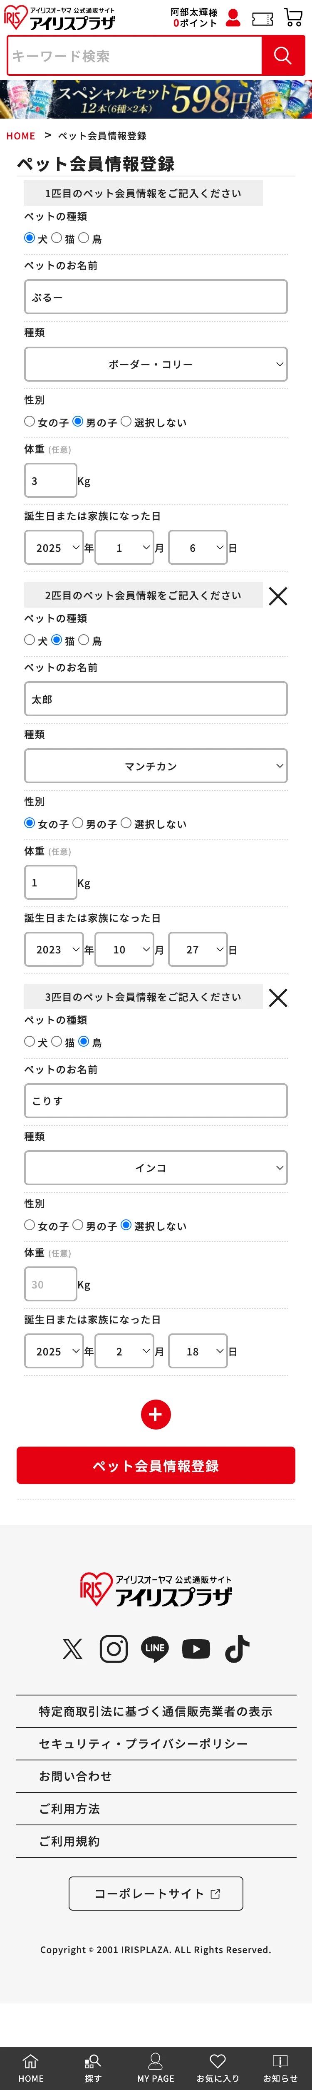The image size is (312, 2090).
Task: Open the コーポレートサイト link
Action: [x=156, y=1893]
